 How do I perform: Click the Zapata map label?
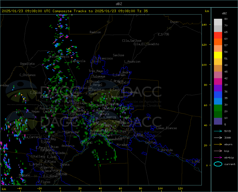coord(65,165)
